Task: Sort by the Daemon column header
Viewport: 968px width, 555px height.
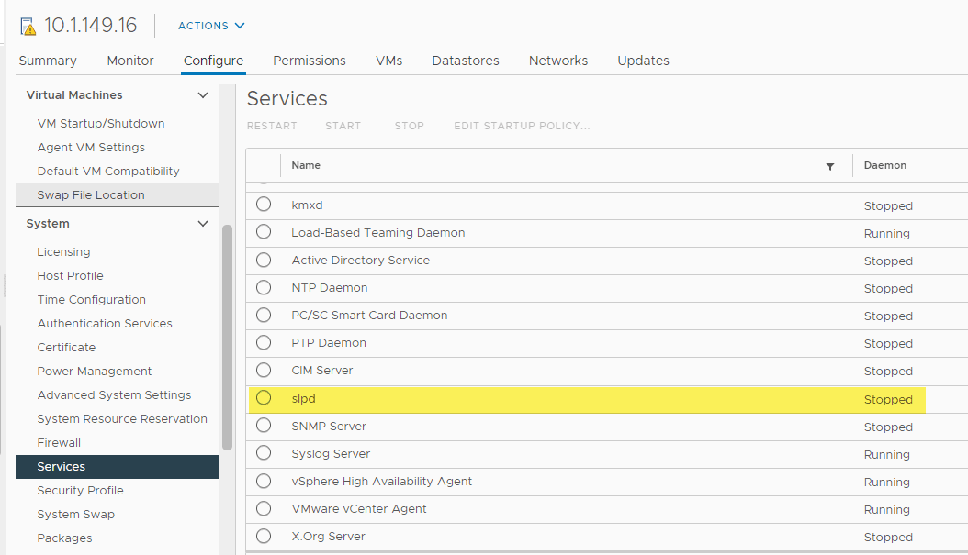Action: [x=885, y=165]
